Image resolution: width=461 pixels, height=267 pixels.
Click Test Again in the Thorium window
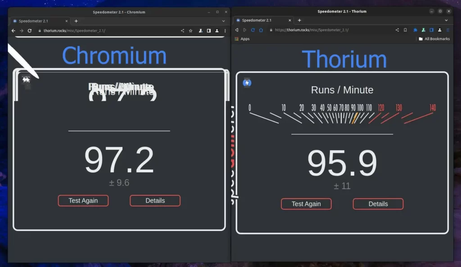(x=306, y=204)
